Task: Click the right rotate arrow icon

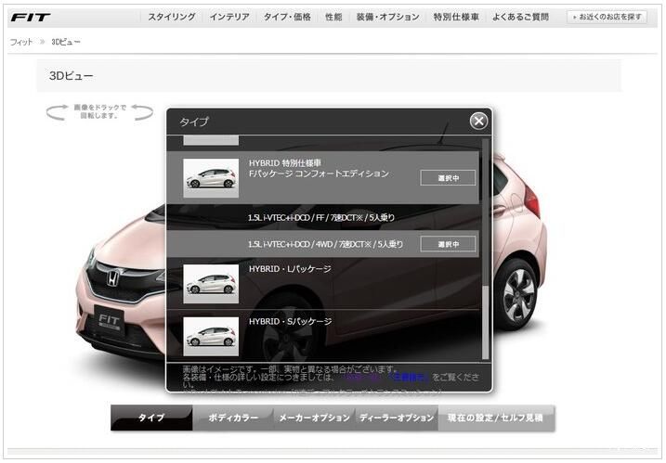Action: [x=142, y=112]
